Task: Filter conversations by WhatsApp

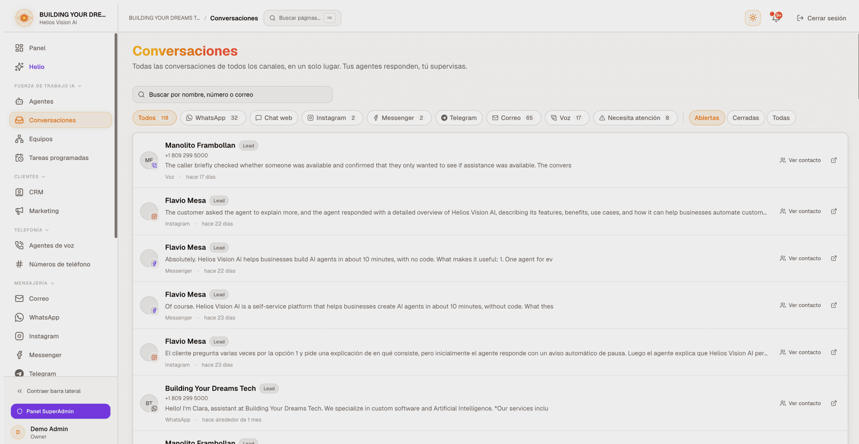Action: (213, 118)
